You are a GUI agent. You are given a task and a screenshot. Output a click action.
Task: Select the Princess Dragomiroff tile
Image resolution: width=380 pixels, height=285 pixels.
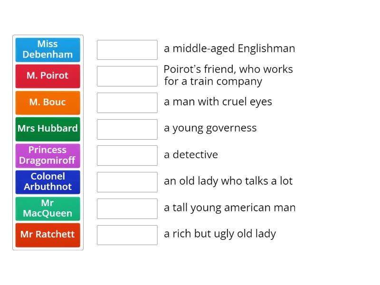point(47,155)
